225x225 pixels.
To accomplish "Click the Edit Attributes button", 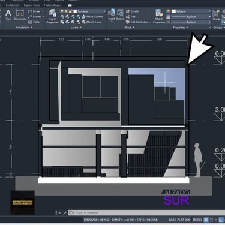I will pos(139,22).
